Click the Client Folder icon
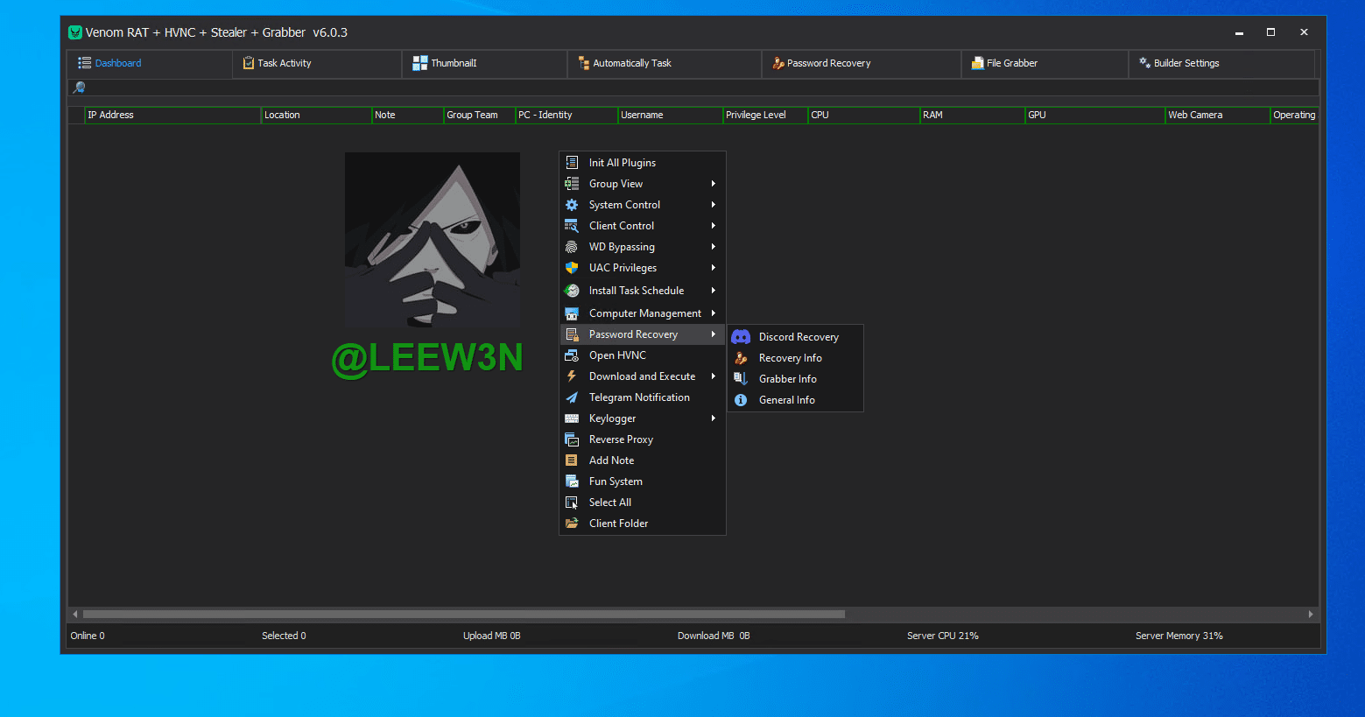This screenshot has width=1365, height=717. tap(572, 524)
